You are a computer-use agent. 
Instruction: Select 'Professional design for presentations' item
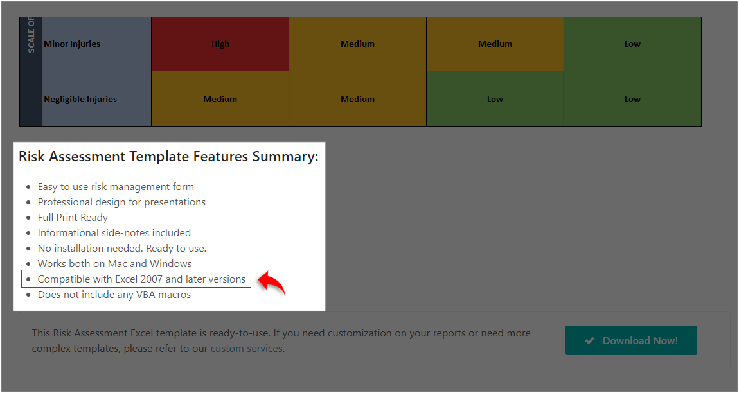point(121,202)
